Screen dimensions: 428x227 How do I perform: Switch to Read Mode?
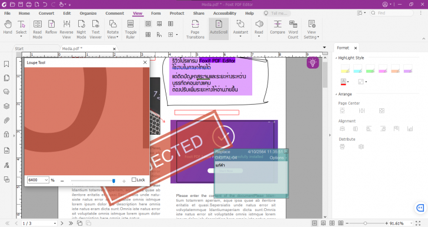(38, 29)
